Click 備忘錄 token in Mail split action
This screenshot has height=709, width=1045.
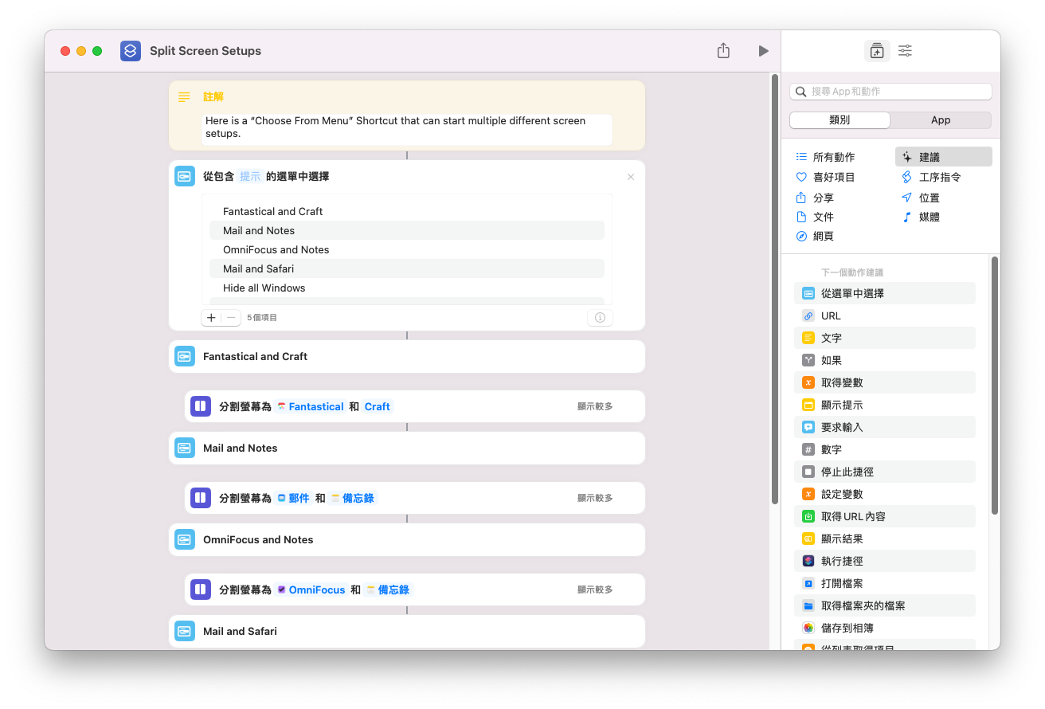pos(352,498)
